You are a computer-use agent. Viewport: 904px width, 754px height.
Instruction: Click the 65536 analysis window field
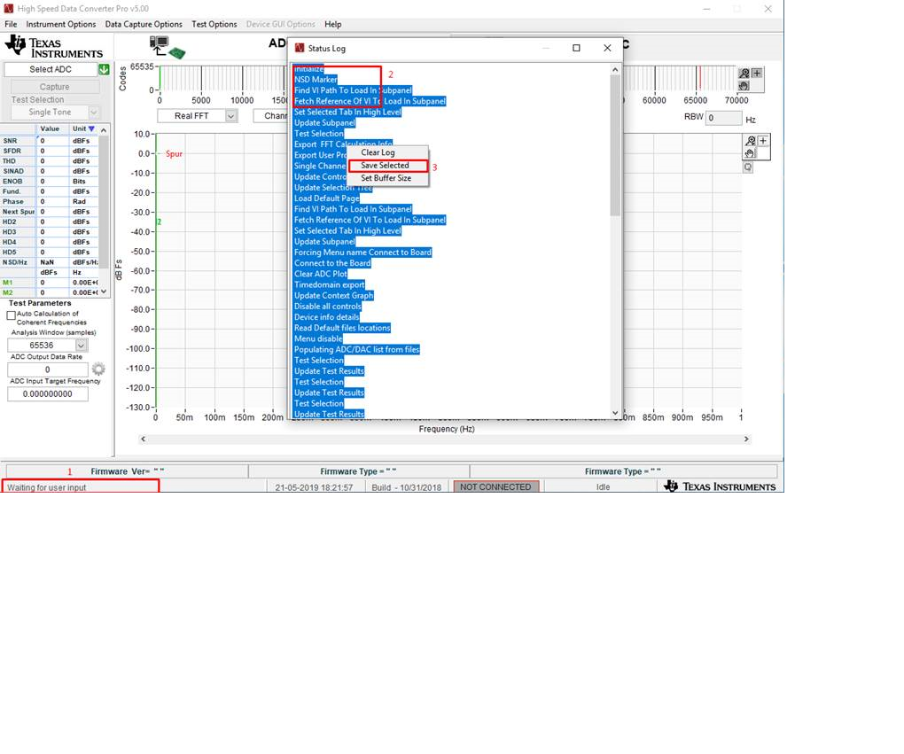pos(42,346)
